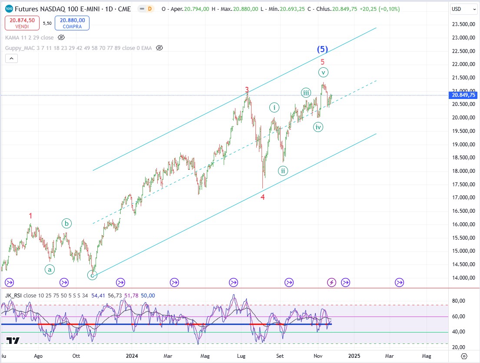Viewport: 480px width, 363px height.
Task: Click the 2024 label on the time axis
Action: click(132, 356)
